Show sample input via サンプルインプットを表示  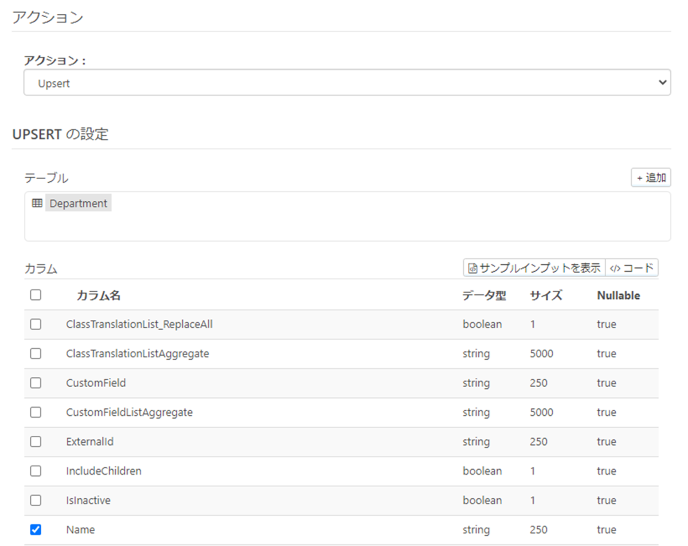coord(533,267)
